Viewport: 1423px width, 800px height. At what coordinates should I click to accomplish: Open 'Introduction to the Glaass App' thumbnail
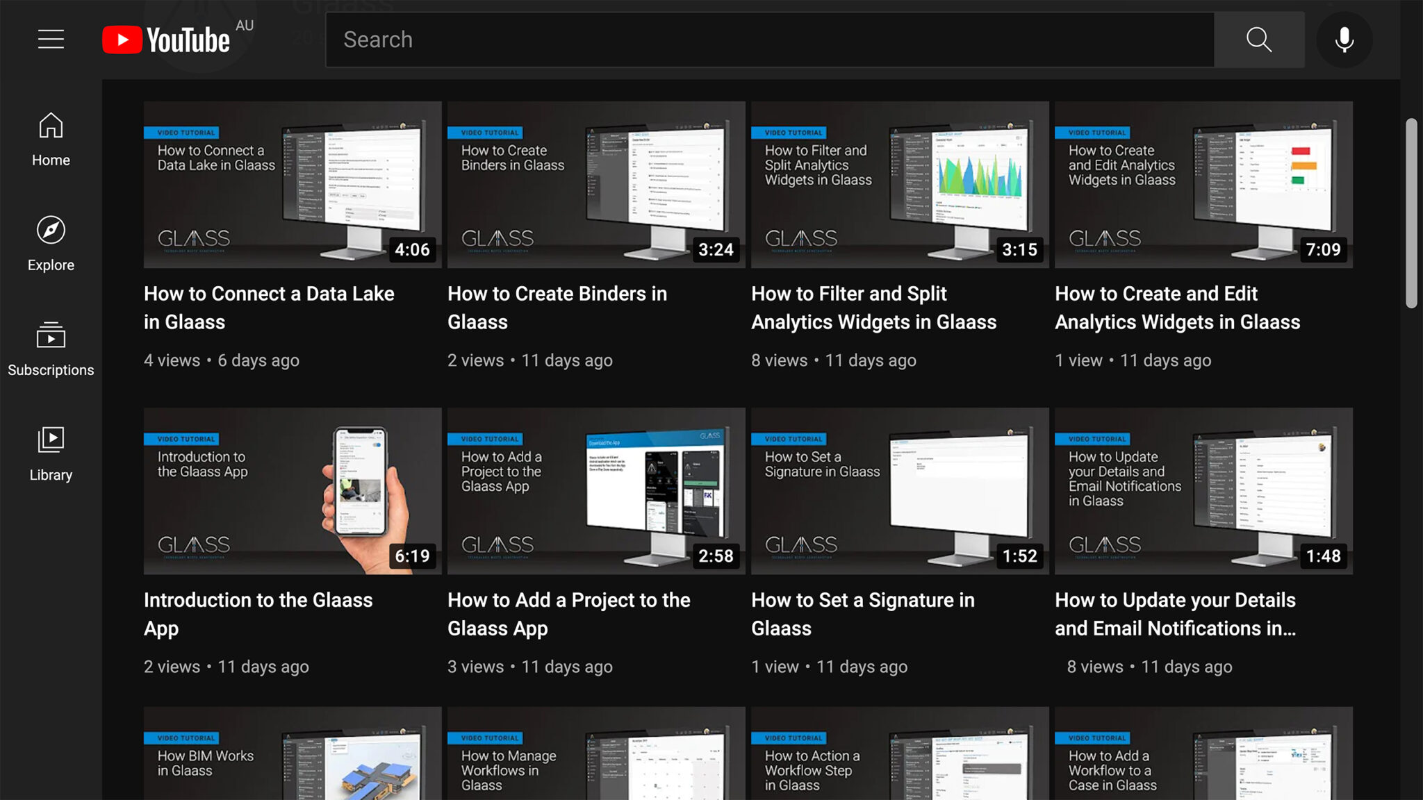293,491
